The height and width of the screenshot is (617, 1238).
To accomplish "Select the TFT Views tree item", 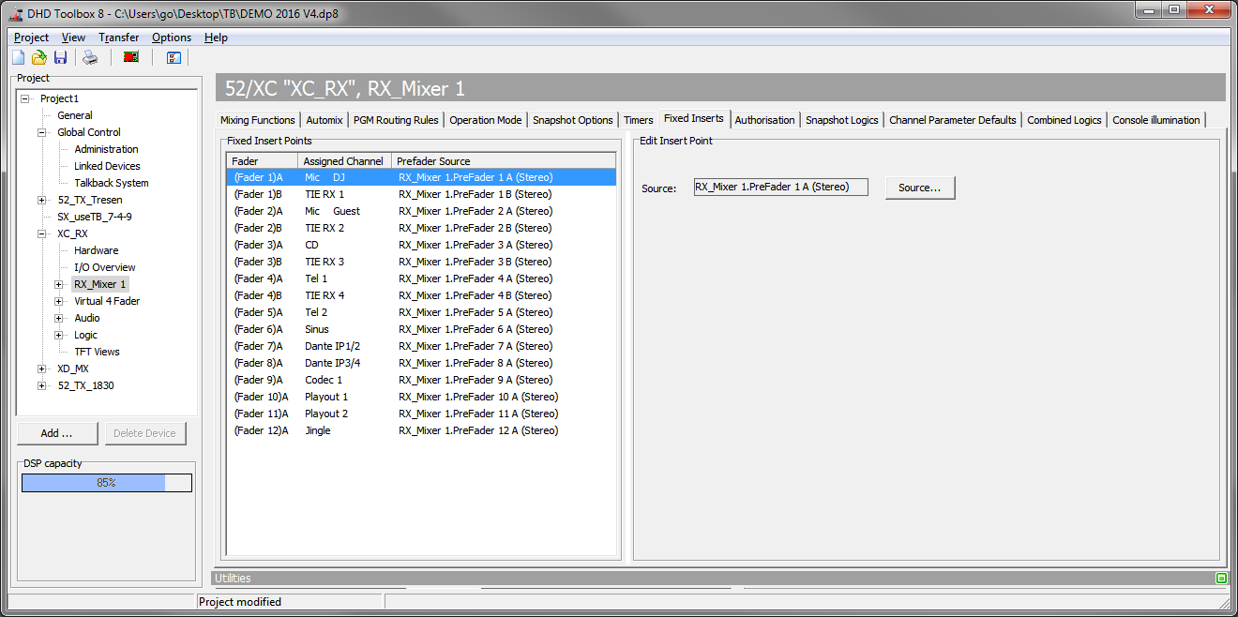I will 98,352.
